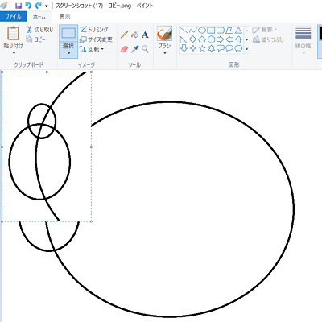Choose the Down arrow shape

[x=184, y=48]
